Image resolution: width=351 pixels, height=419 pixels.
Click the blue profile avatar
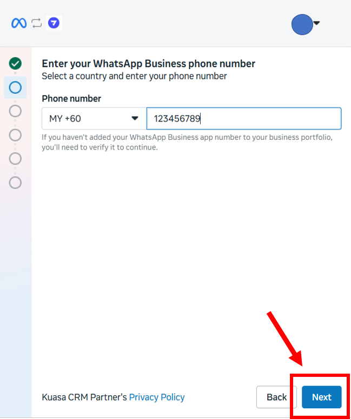click(302, 24)
